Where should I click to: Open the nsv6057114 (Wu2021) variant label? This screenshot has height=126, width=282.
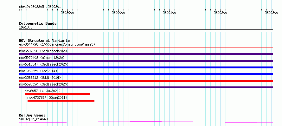43,91
